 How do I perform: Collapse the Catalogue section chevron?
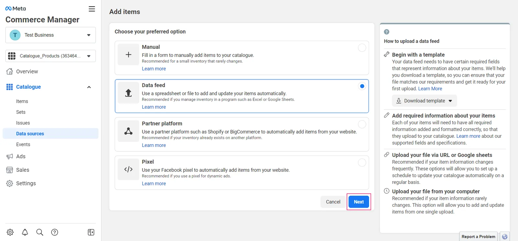coord(89,87)
